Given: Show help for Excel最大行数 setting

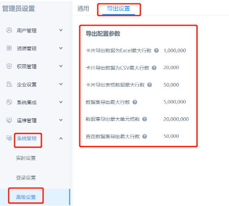Looking at the screenshot, I should pyautogui.click(x=156, y=51).
